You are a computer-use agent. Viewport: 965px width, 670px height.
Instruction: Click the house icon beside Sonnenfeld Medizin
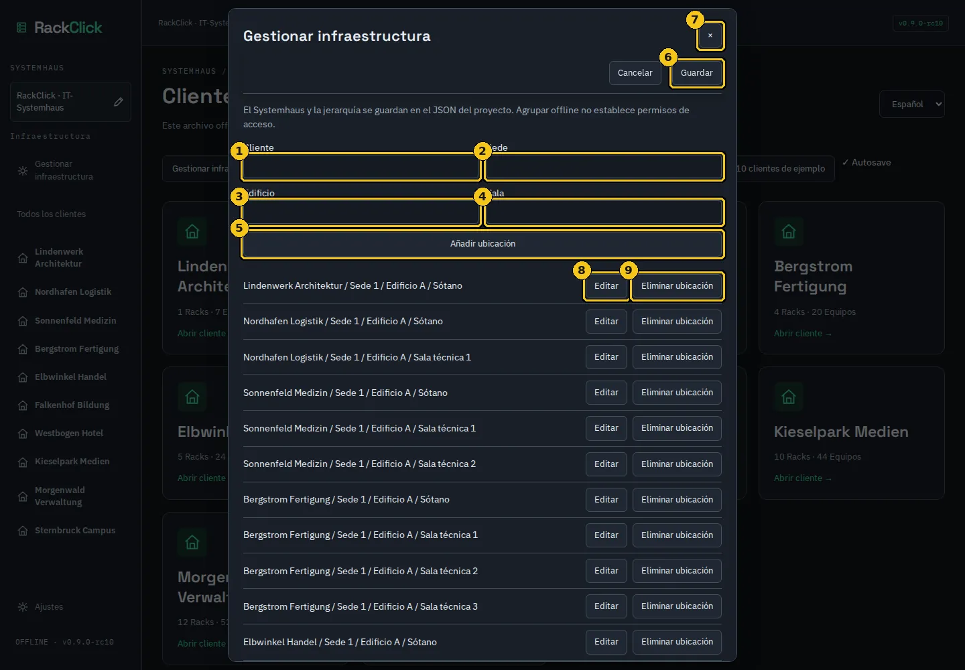pyautogui.click(x=23, y=321)
